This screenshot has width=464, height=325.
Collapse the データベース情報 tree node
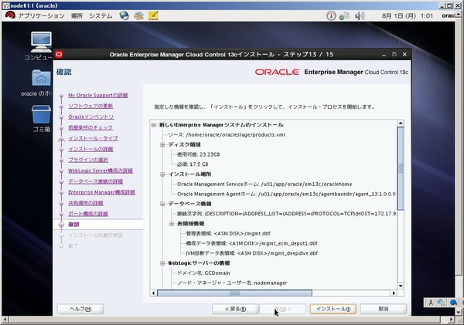(162, 204)
